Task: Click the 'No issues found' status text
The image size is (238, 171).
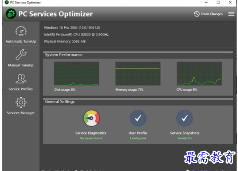Action: 91,138
